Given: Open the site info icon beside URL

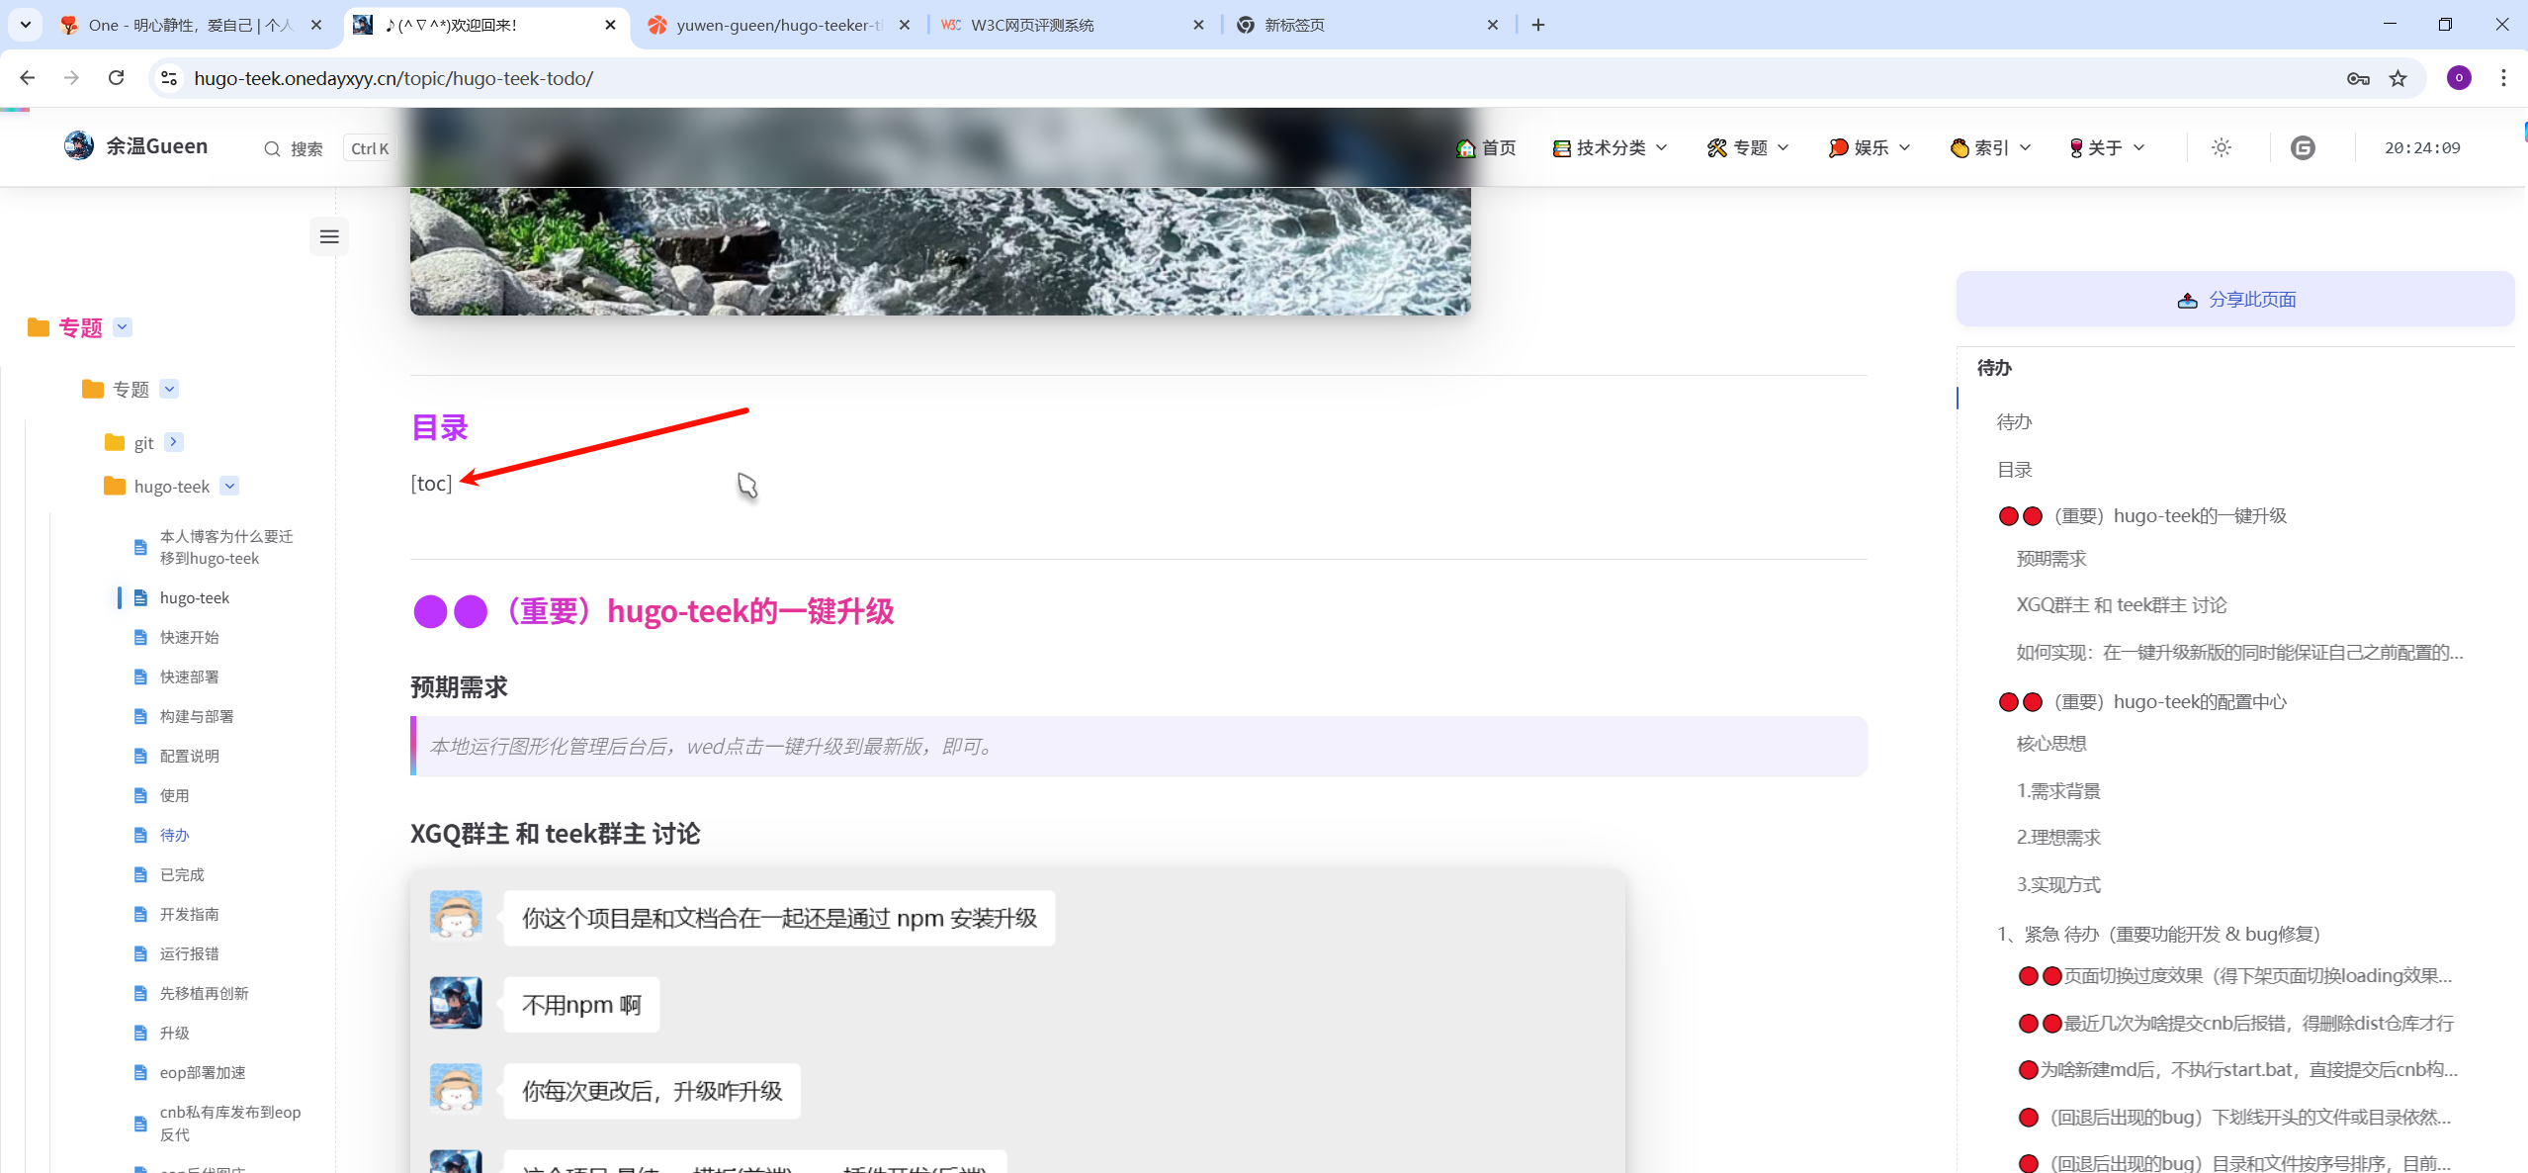Looking at the screenshot, I should 169,78.
